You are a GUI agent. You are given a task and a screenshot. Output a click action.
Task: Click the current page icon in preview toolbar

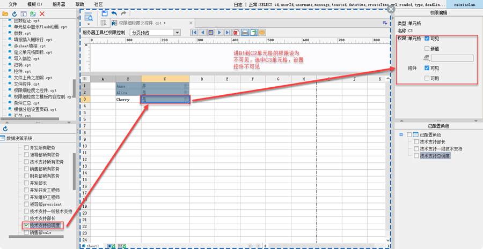click(211, 33)
